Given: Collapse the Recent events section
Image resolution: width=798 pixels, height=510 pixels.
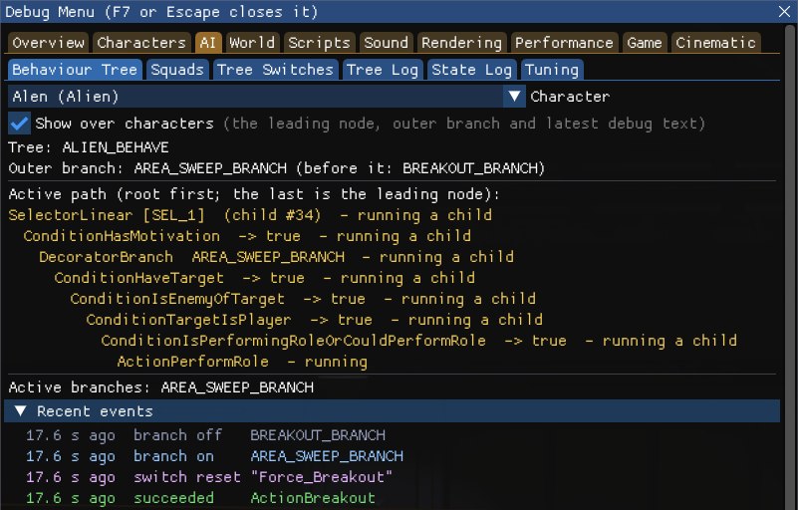Looking at the screenshot, I should 392,411.
